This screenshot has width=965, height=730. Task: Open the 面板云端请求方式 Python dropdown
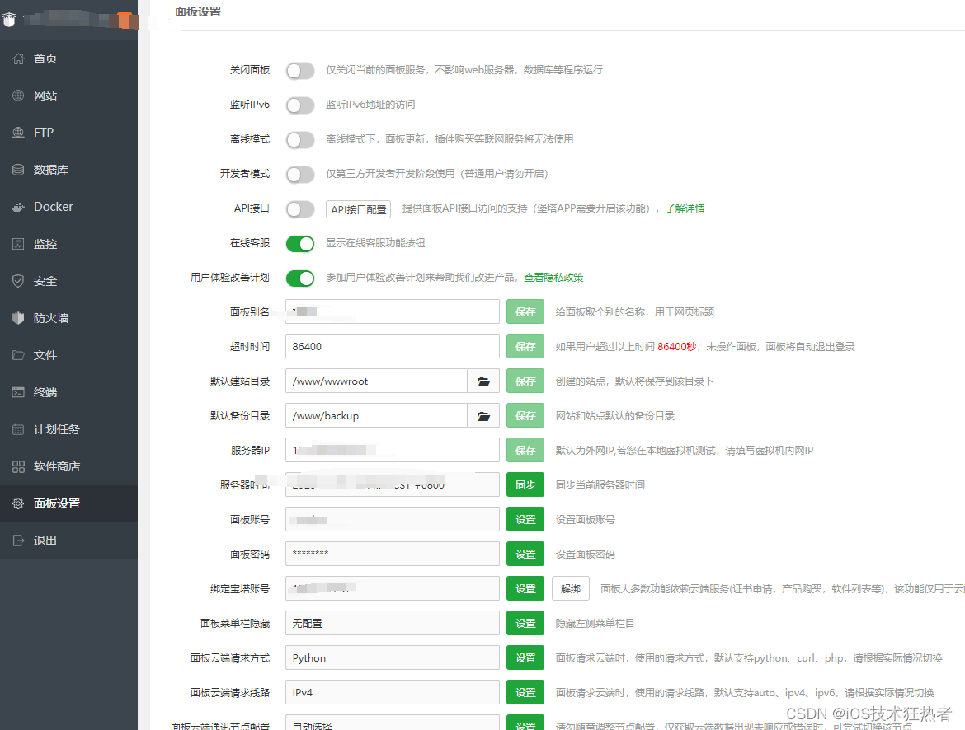(392, 657)
